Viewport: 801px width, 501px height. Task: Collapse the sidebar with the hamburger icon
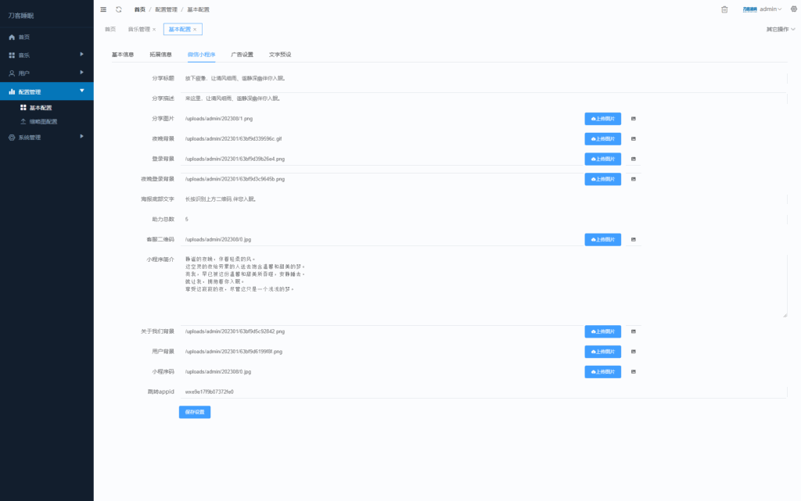click(x=103, y=9)
